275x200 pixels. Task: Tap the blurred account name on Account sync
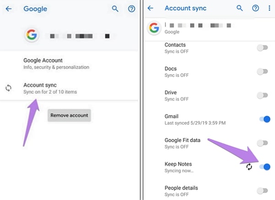point(198,25)
